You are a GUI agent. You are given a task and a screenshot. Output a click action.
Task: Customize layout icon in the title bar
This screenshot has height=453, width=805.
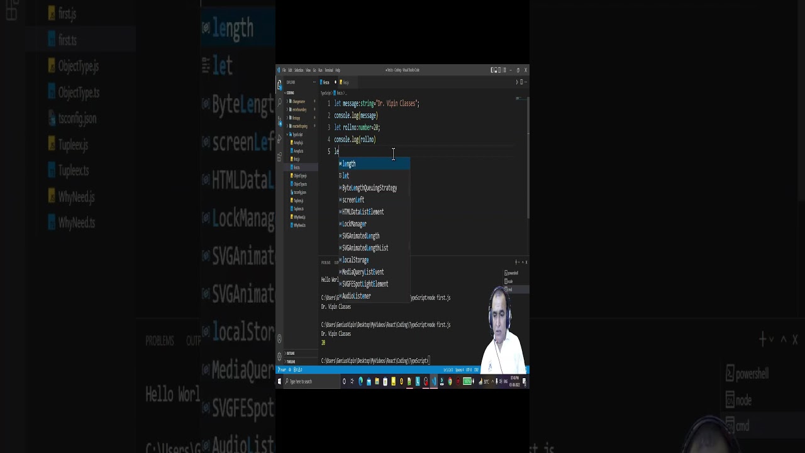[x=505, y=70]
